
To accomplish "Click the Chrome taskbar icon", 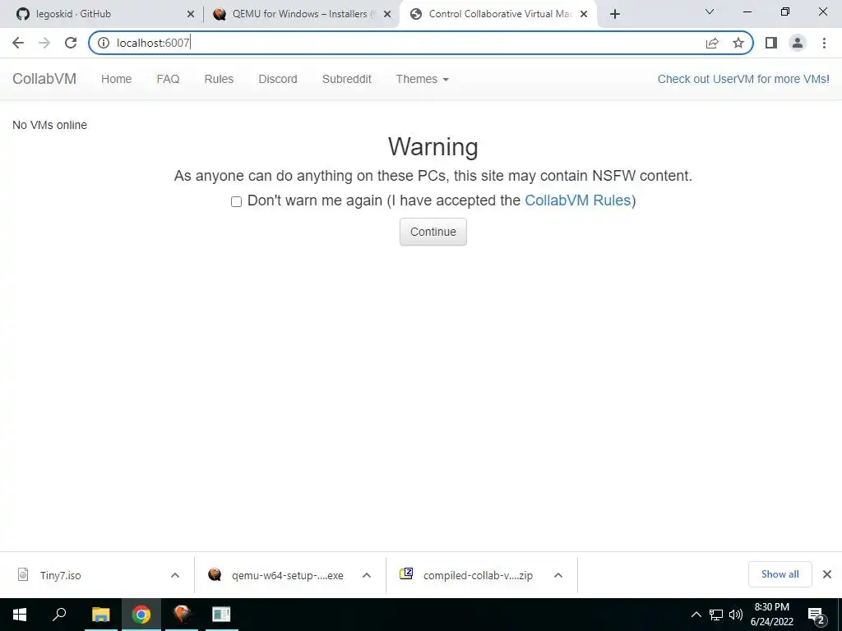I will (141, 615).
